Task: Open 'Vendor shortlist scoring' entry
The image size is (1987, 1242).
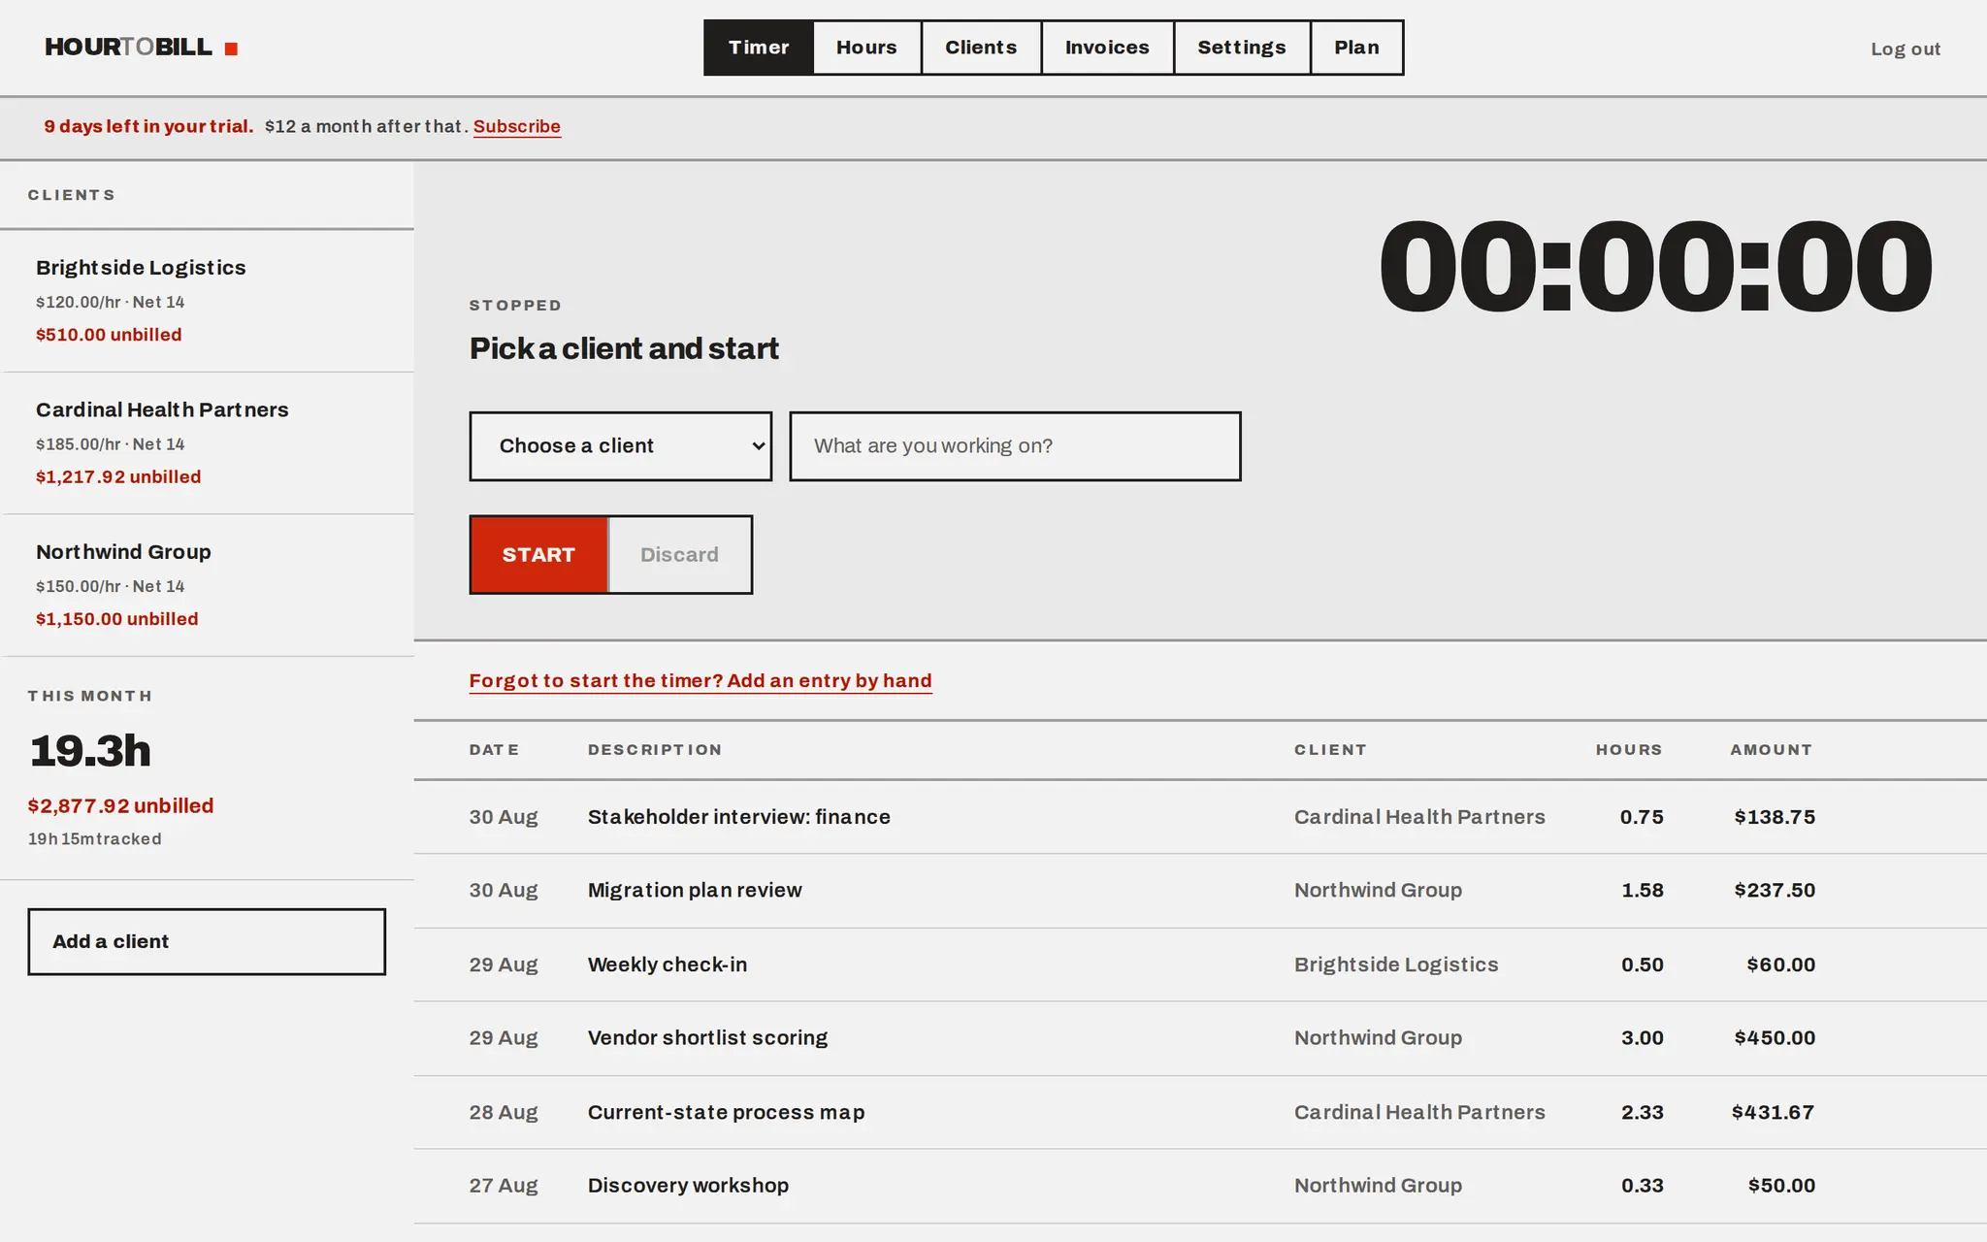Action: (707, 1038)
